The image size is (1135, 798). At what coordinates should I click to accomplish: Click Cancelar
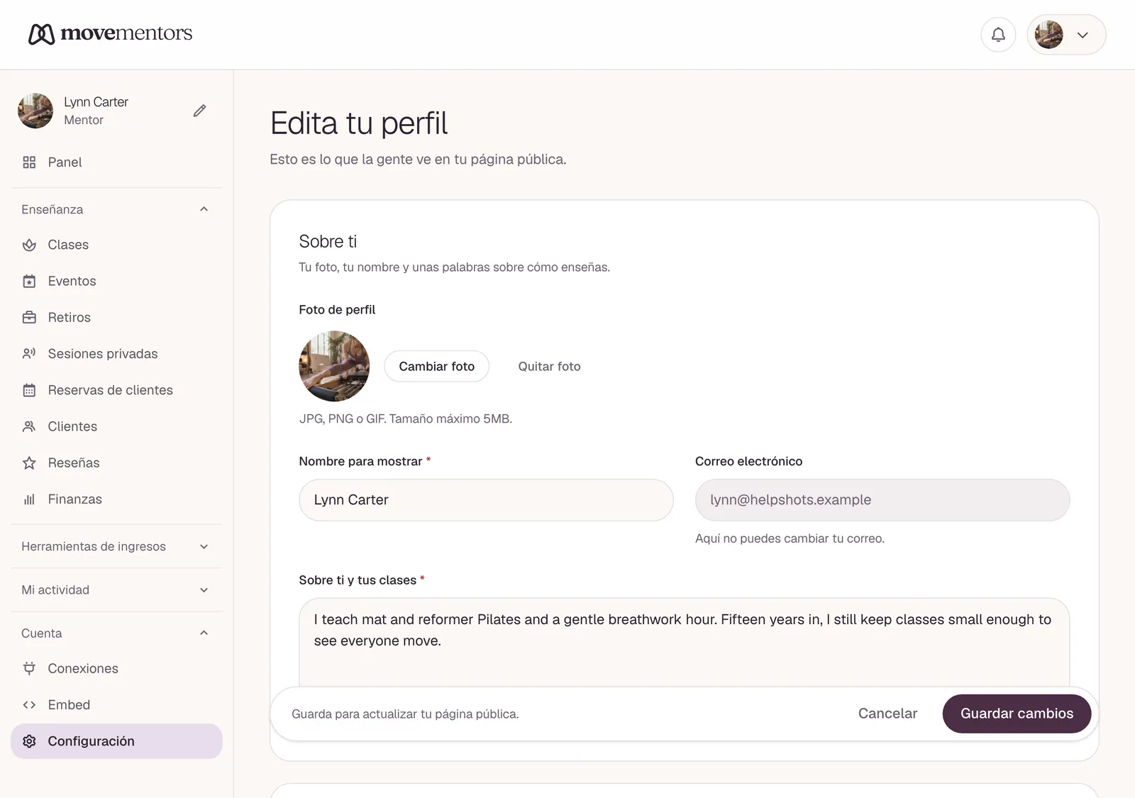887,714
